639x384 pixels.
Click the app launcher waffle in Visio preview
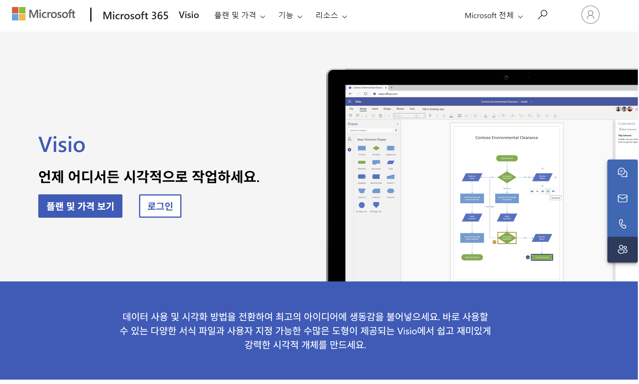pyautogui.click(x=349, y=101)
